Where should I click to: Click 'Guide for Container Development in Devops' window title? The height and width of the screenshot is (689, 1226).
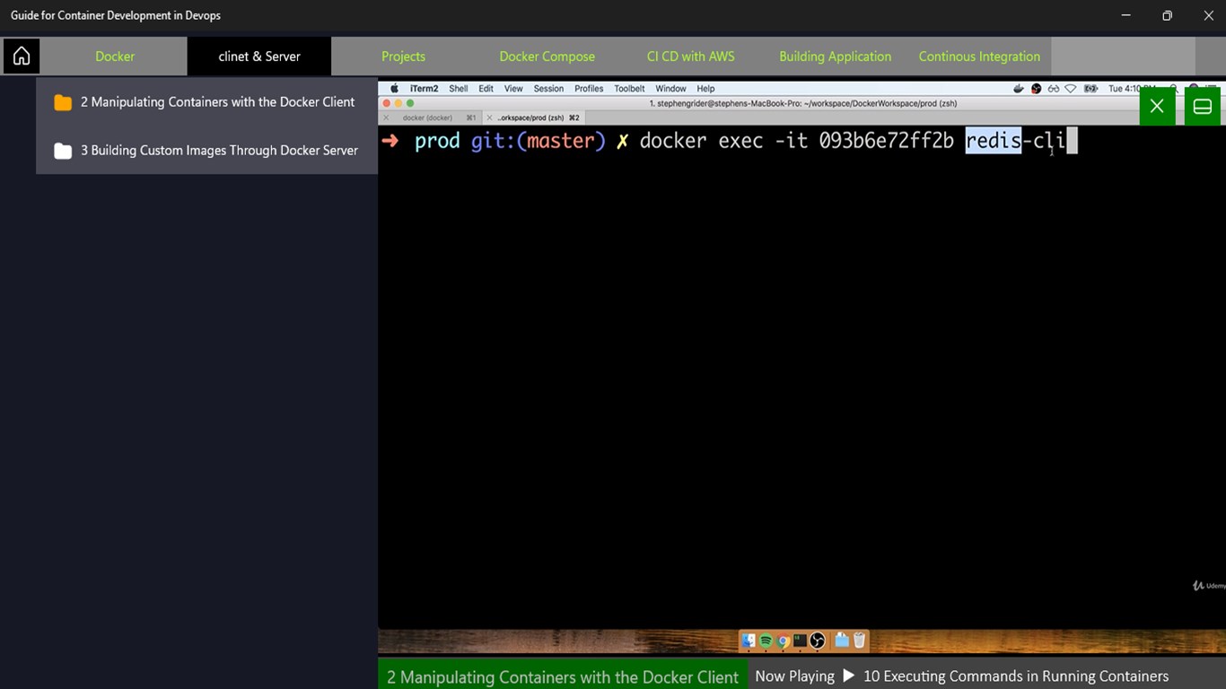click(116, 15)
